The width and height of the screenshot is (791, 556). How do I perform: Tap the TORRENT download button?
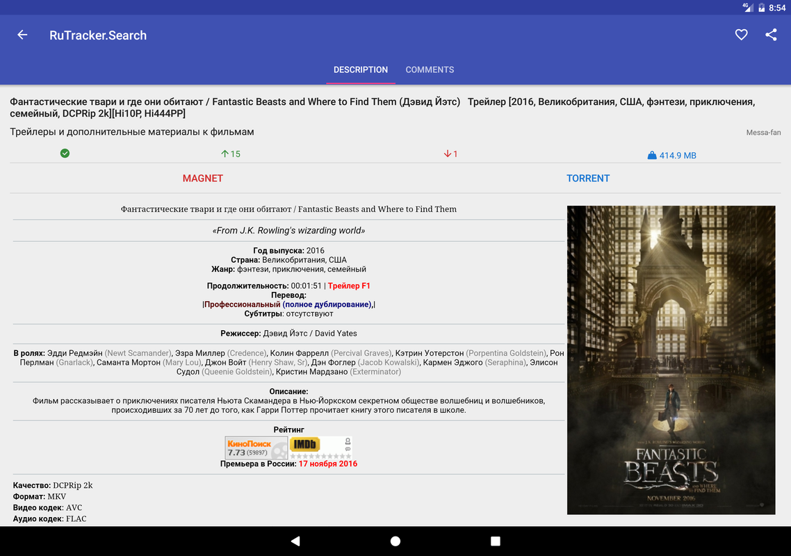pos(588,178)
